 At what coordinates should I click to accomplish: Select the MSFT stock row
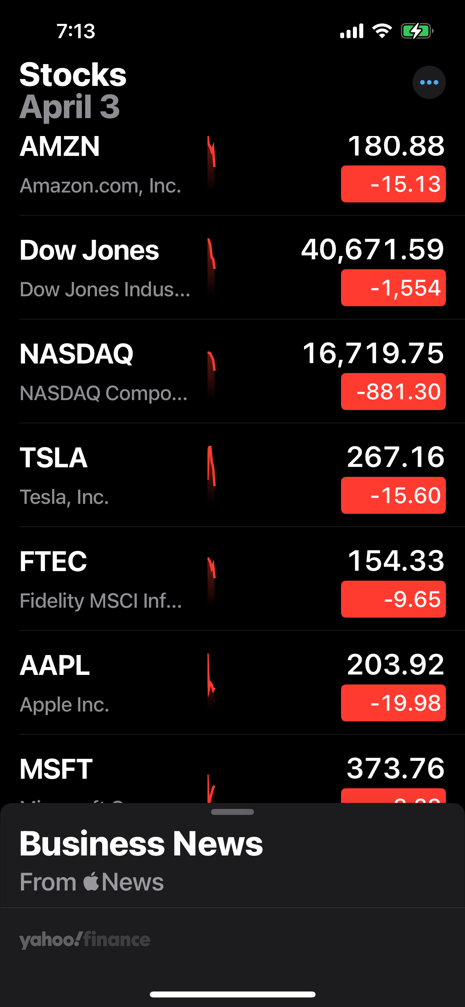tap(232, 769)
